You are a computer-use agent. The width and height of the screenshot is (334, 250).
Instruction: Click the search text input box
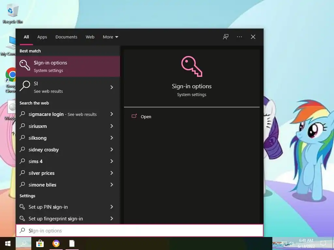pyautogui.click(x=140, y=230)
